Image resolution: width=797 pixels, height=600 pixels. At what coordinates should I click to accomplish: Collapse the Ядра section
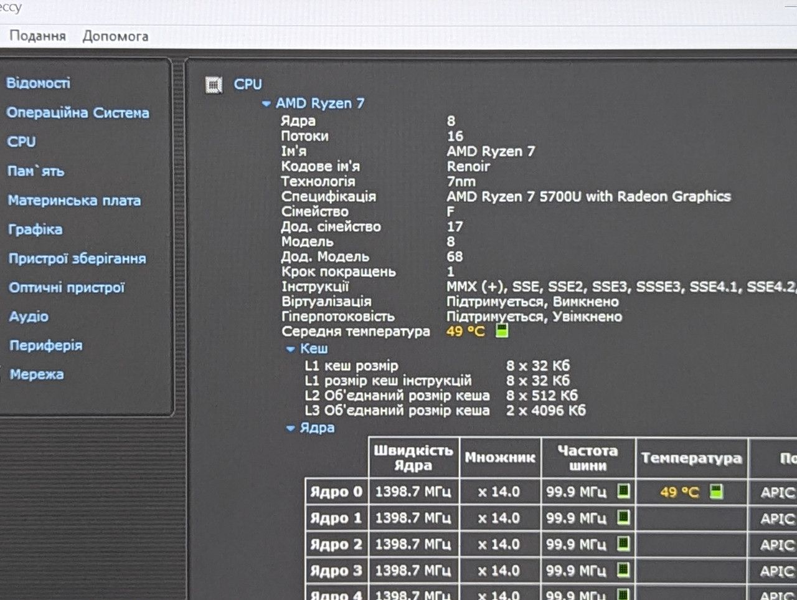290,428
